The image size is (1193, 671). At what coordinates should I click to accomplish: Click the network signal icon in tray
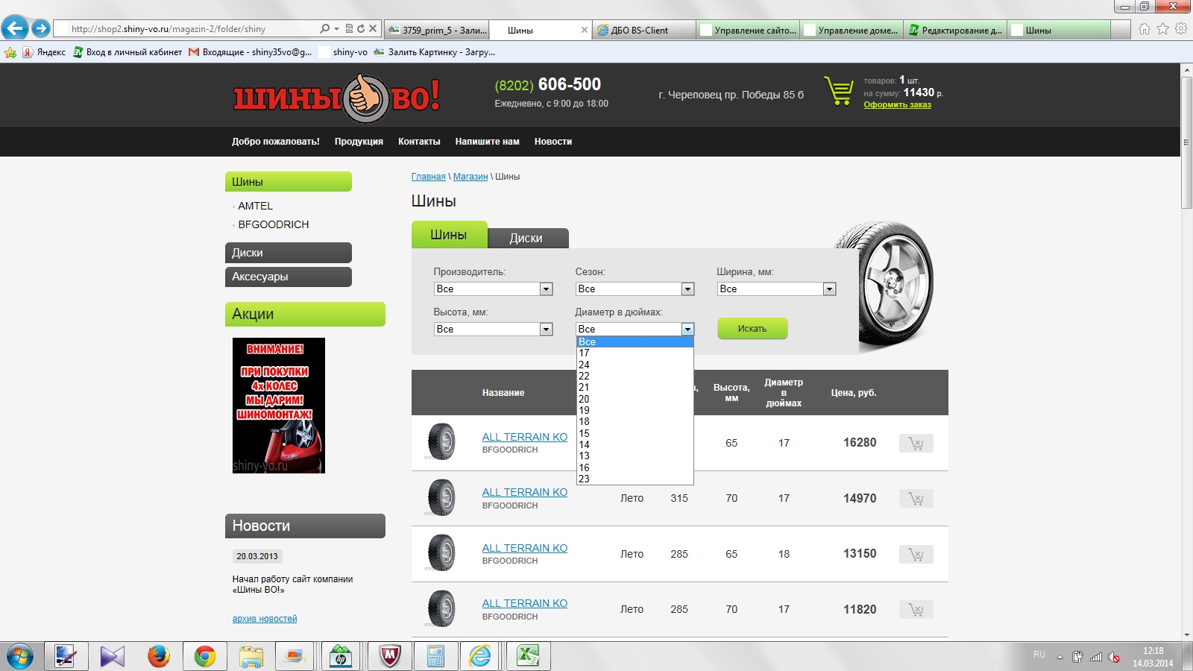point(1096,657)
